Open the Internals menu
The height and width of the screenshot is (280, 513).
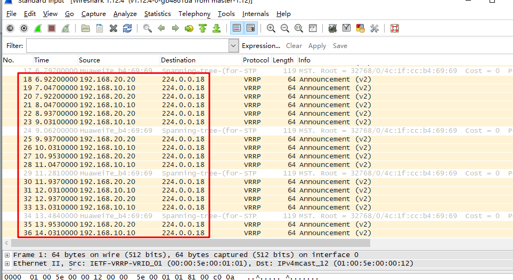click(x=256, y=14)
